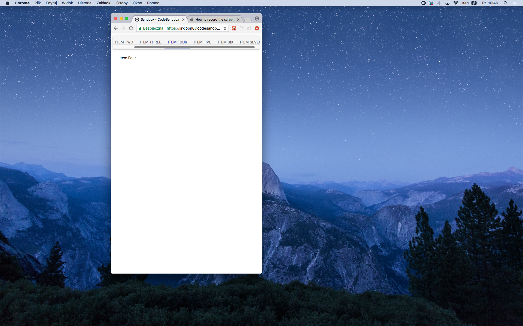Click the browser back arrow
The height and width of the screenshot is (326, 523).
[x=116, y=28]
